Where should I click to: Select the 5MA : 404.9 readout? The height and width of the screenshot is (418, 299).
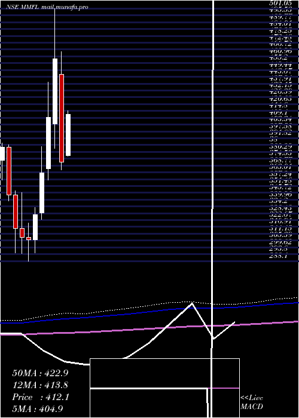(x=38, y=409)
